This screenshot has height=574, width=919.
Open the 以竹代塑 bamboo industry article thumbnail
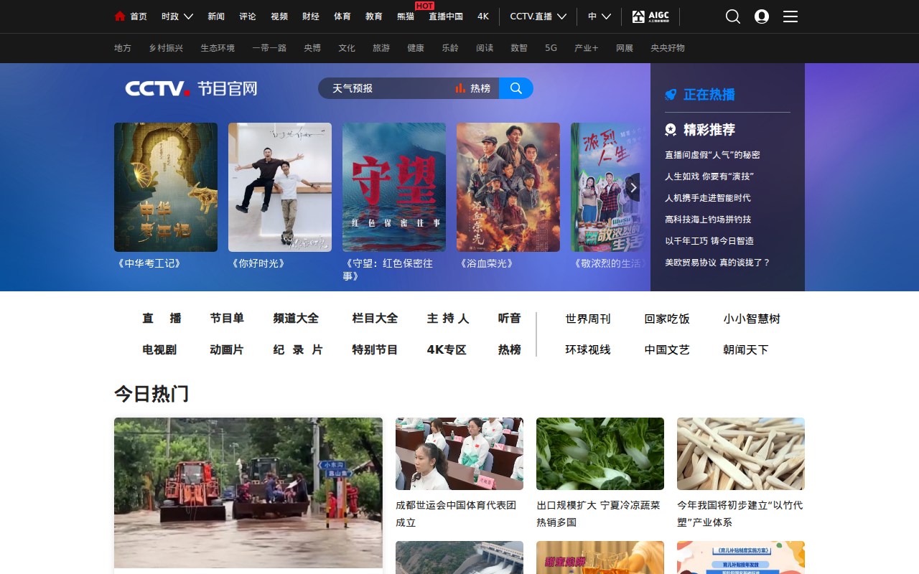point(741,453)
